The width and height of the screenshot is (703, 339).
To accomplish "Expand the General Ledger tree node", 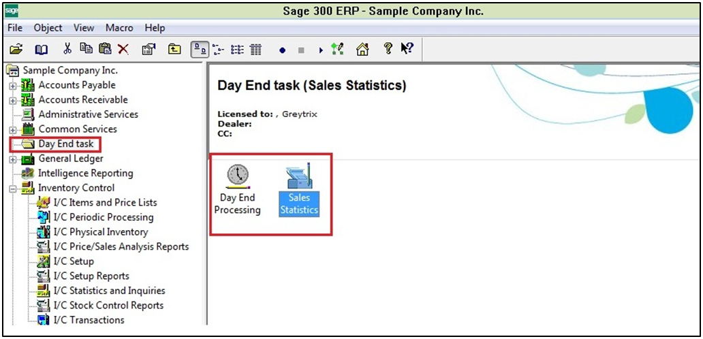I will pos(12,160).
